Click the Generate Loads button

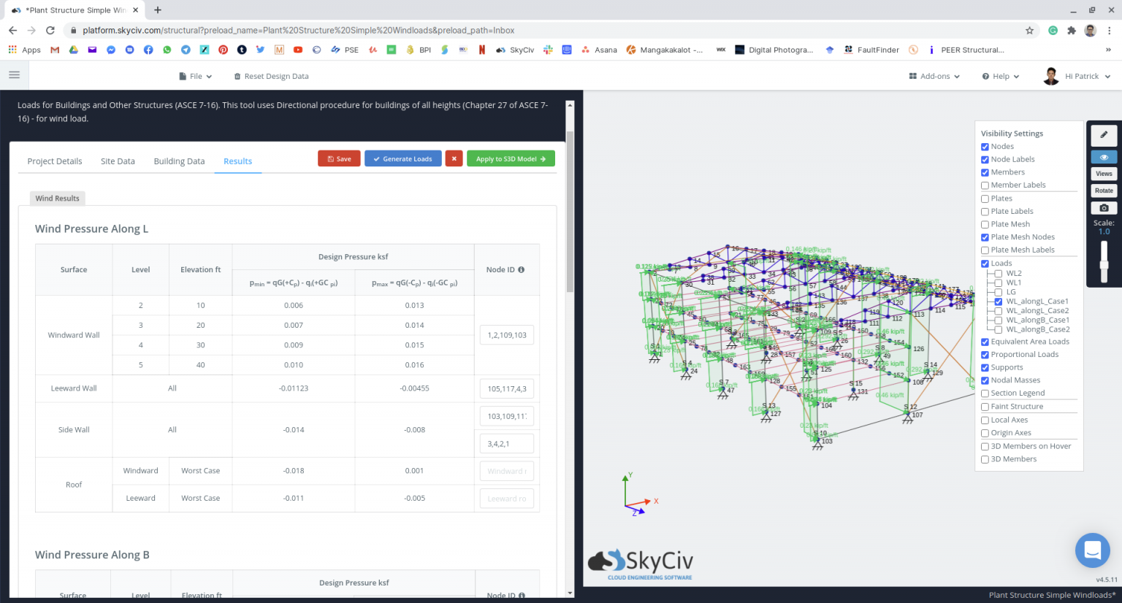(402, 158)
